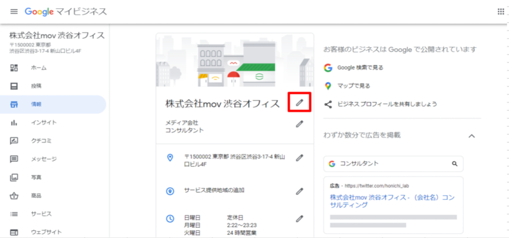Edit business hours pencil icon

[299, 218]
